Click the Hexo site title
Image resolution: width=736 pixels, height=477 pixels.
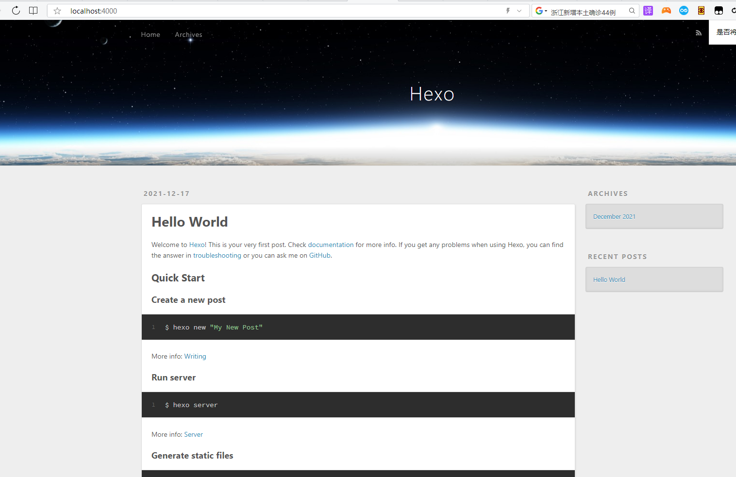(x=432, y=94)
